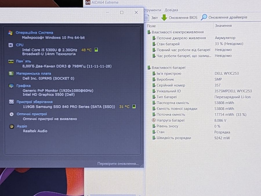This screenshot has width=261, height=196.
Task: Select the Виробник row label
Action: click(x=165, y=79)
